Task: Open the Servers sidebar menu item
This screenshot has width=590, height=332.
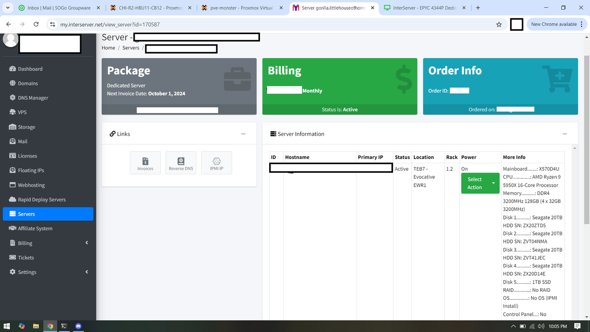Action: tap(48, 214)
